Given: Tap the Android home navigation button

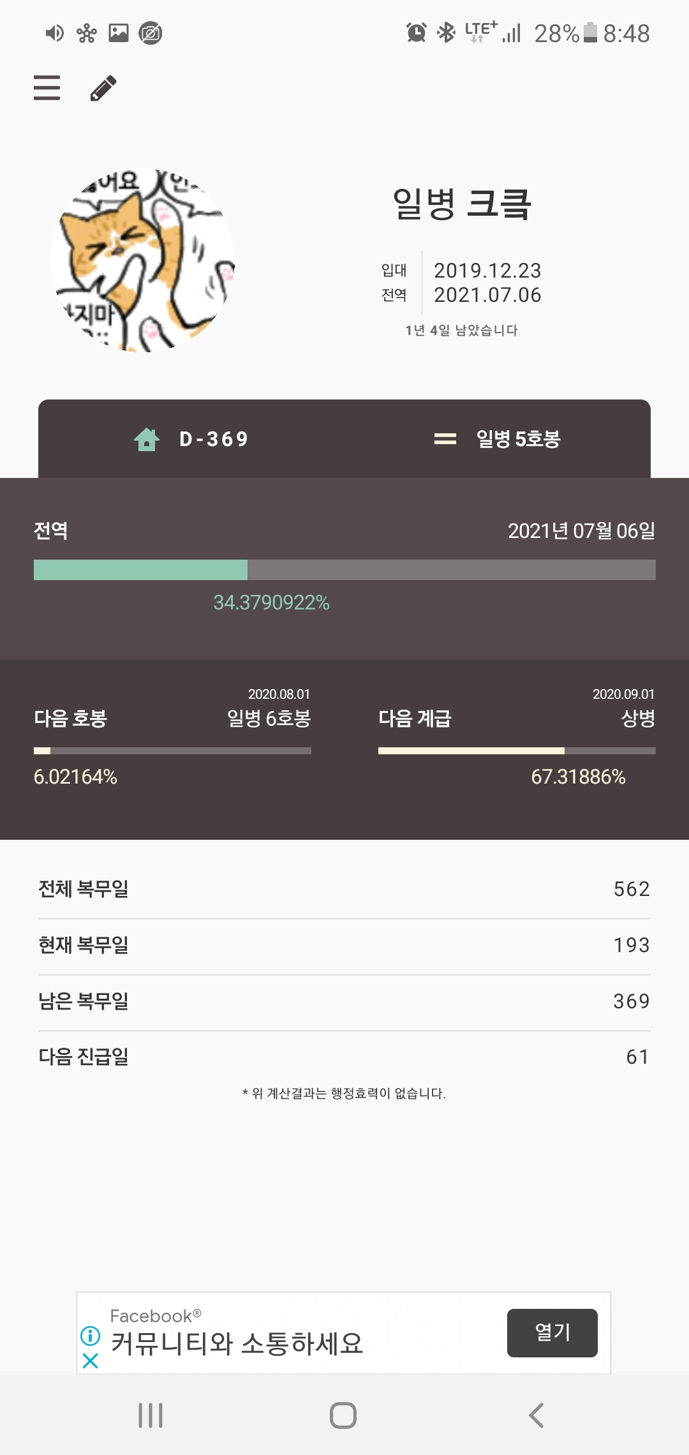Looking at the screenshot, I should pos(343,1415).
